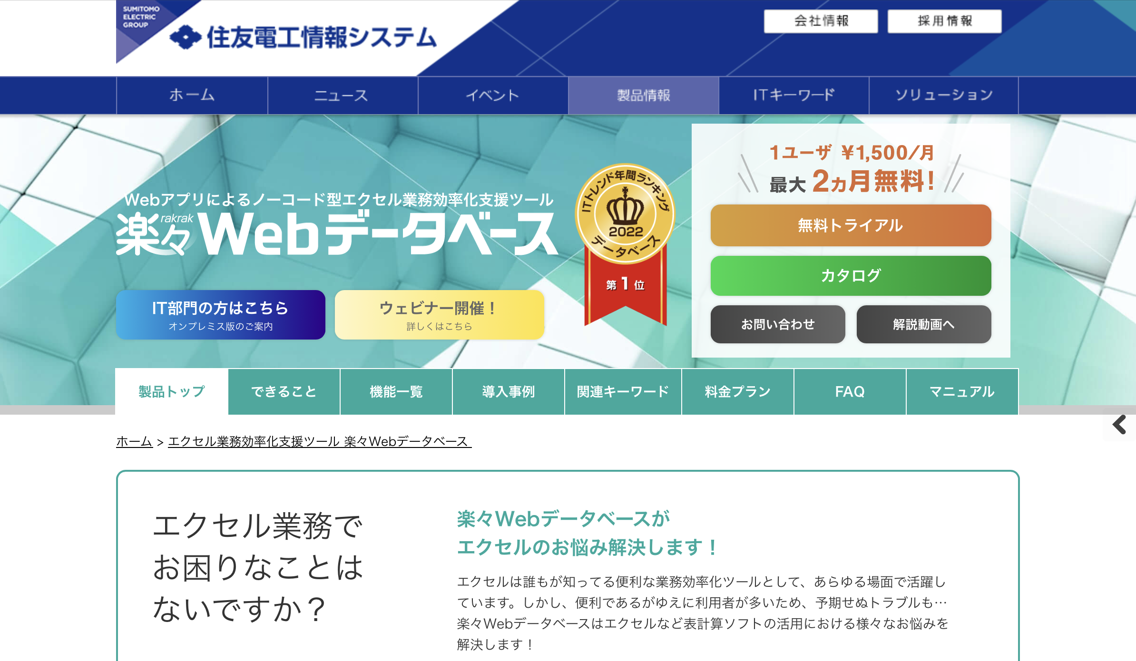Click the SUMITOMO ELECTRIC GROUP corner label

click(141, 17)
